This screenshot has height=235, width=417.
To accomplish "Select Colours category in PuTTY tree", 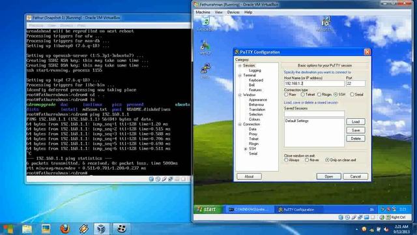I will click(x=254, y=119).
